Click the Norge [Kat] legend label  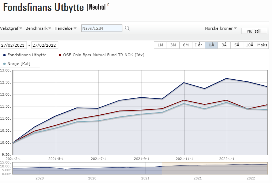(19, 64)
